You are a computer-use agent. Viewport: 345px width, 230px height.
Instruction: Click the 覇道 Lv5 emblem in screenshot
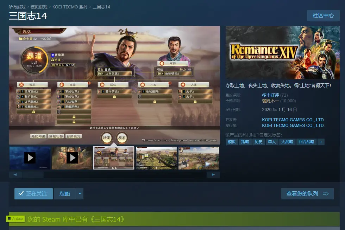coord(34,59)
